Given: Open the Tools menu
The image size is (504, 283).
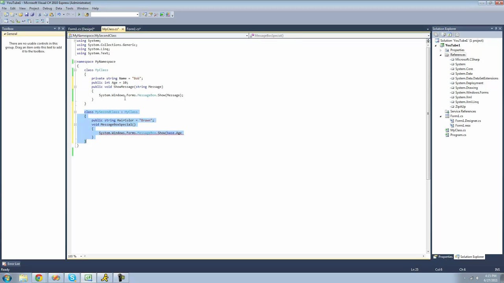Looking at the screenshot, I should [69, 8].
